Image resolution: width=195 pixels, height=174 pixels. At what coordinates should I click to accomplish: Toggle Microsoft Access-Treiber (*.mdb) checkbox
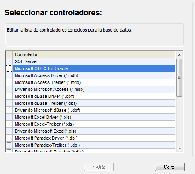point(9,82)
